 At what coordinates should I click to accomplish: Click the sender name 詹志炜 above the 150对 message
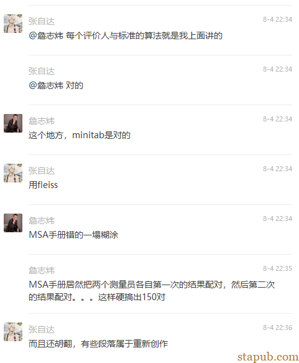coord(42,270)
